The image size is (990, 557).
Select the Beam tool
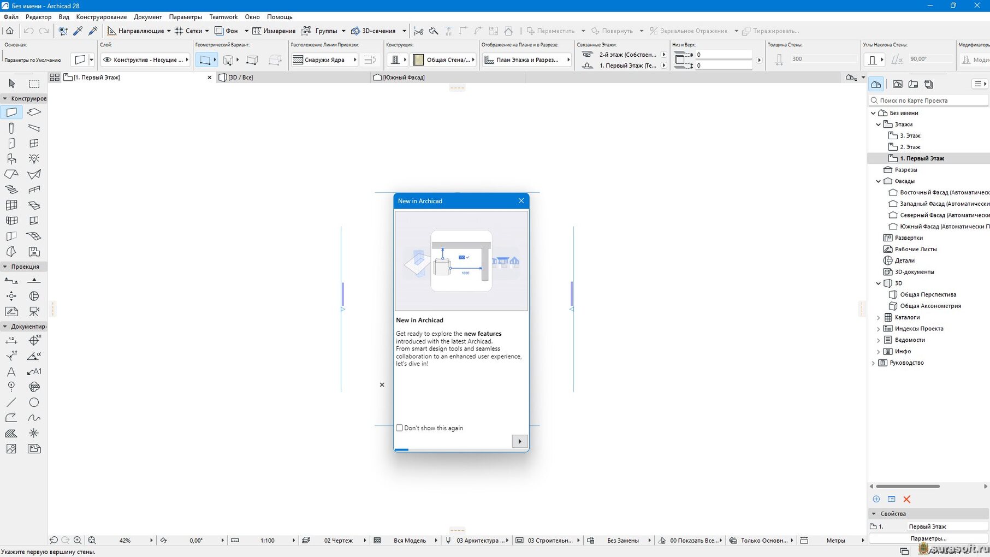pyautogui.click(x=34, y=128)
